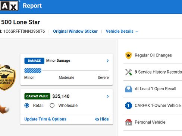
Task: Click the green CARFAX VALUE badge
Action: point(37,96)
